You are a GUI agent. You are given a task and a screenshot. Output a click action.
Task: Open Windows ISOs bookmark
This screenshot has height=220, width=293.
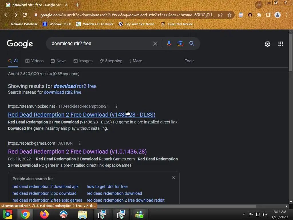57,24
